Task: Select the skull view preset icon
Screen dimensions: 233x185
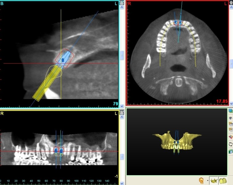Action: [x=201, y=180]
